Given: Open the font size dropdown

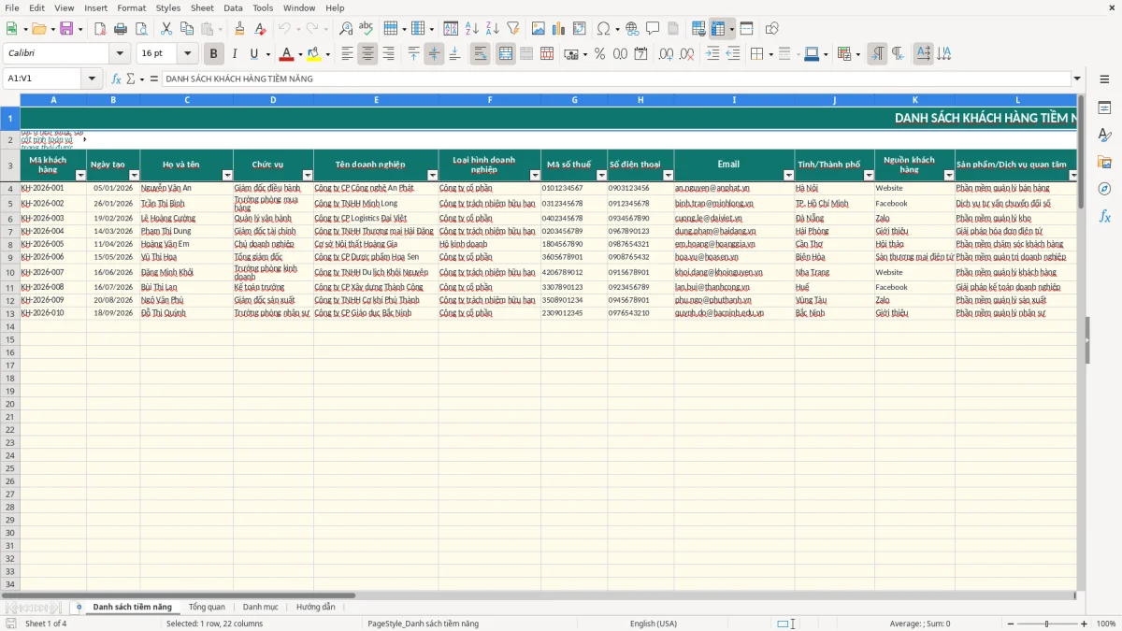Looking at the screenshot, I should pyautogui.click(x=188, y=54).
